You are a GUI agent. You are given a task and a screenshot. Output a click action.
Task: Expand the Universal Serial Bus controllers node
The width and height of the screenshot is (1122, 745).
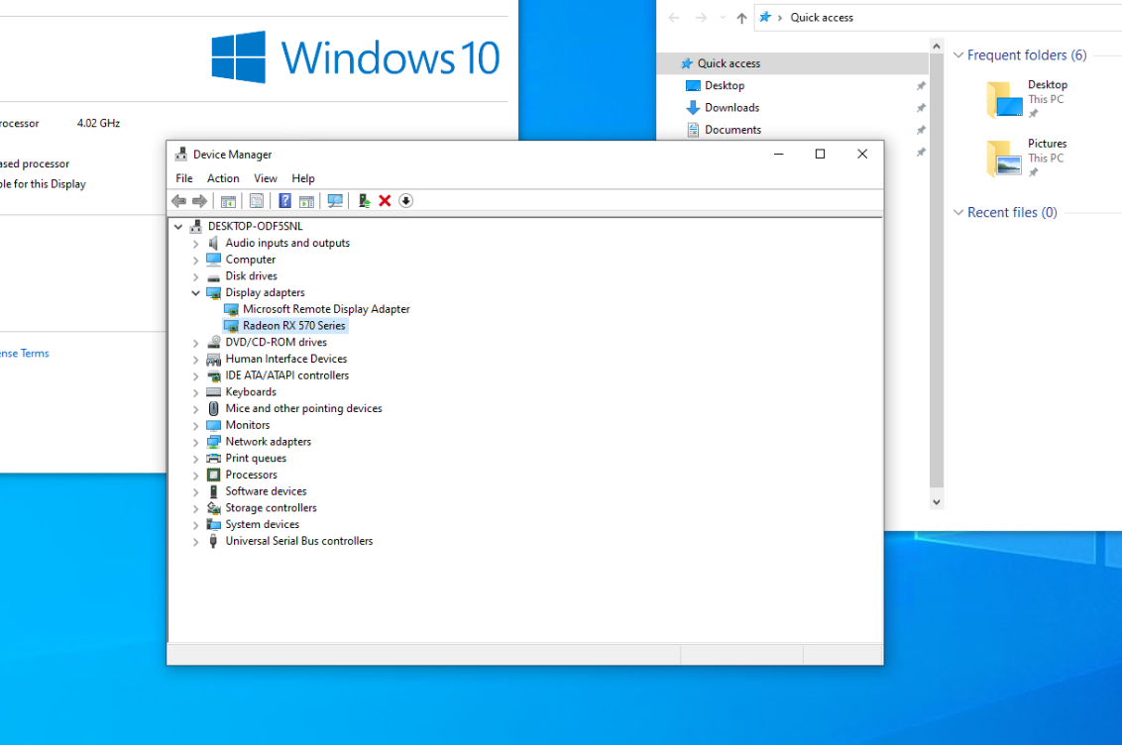coord(195,542)
